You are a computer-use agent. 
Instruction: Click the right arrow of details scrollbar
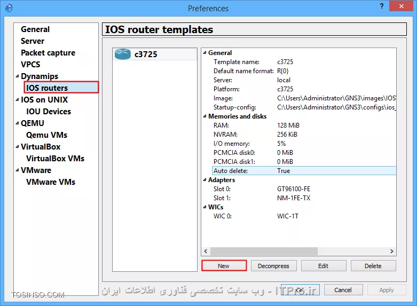(x=392, y=251)
